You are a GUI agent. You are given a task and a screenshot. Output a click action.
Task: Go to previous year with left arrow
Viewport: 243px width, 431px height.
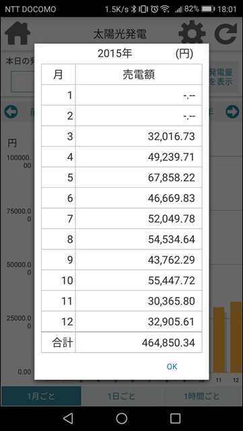click(x=11, y=112)
